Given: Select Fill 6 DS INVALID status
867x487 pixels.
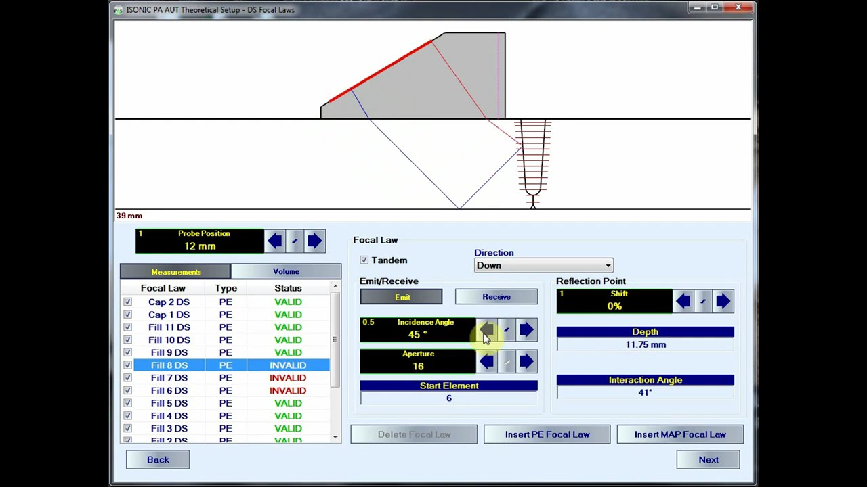Looking at the screenshot, I should (x=288, y=390).
